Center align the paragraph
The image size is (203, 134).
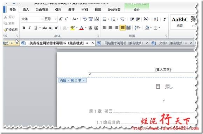(111, 28)
